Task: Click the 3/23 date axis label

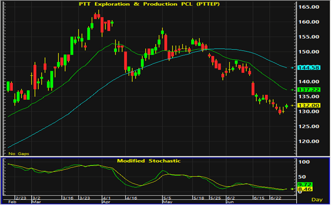Action: tap(84, 198)
